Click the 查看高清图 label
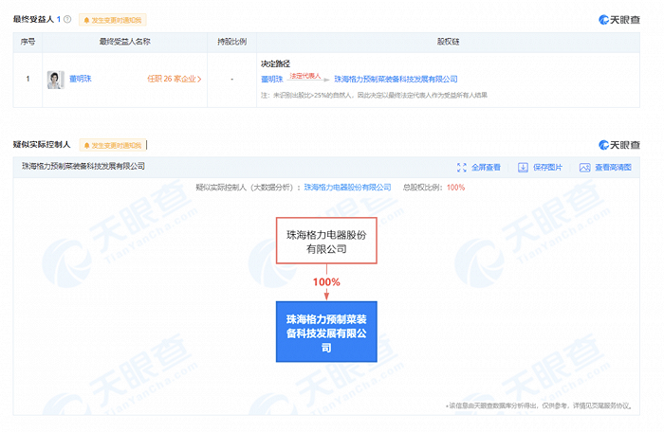The width and height of the screenshot is (664, 432). click(x=613, y=168)
